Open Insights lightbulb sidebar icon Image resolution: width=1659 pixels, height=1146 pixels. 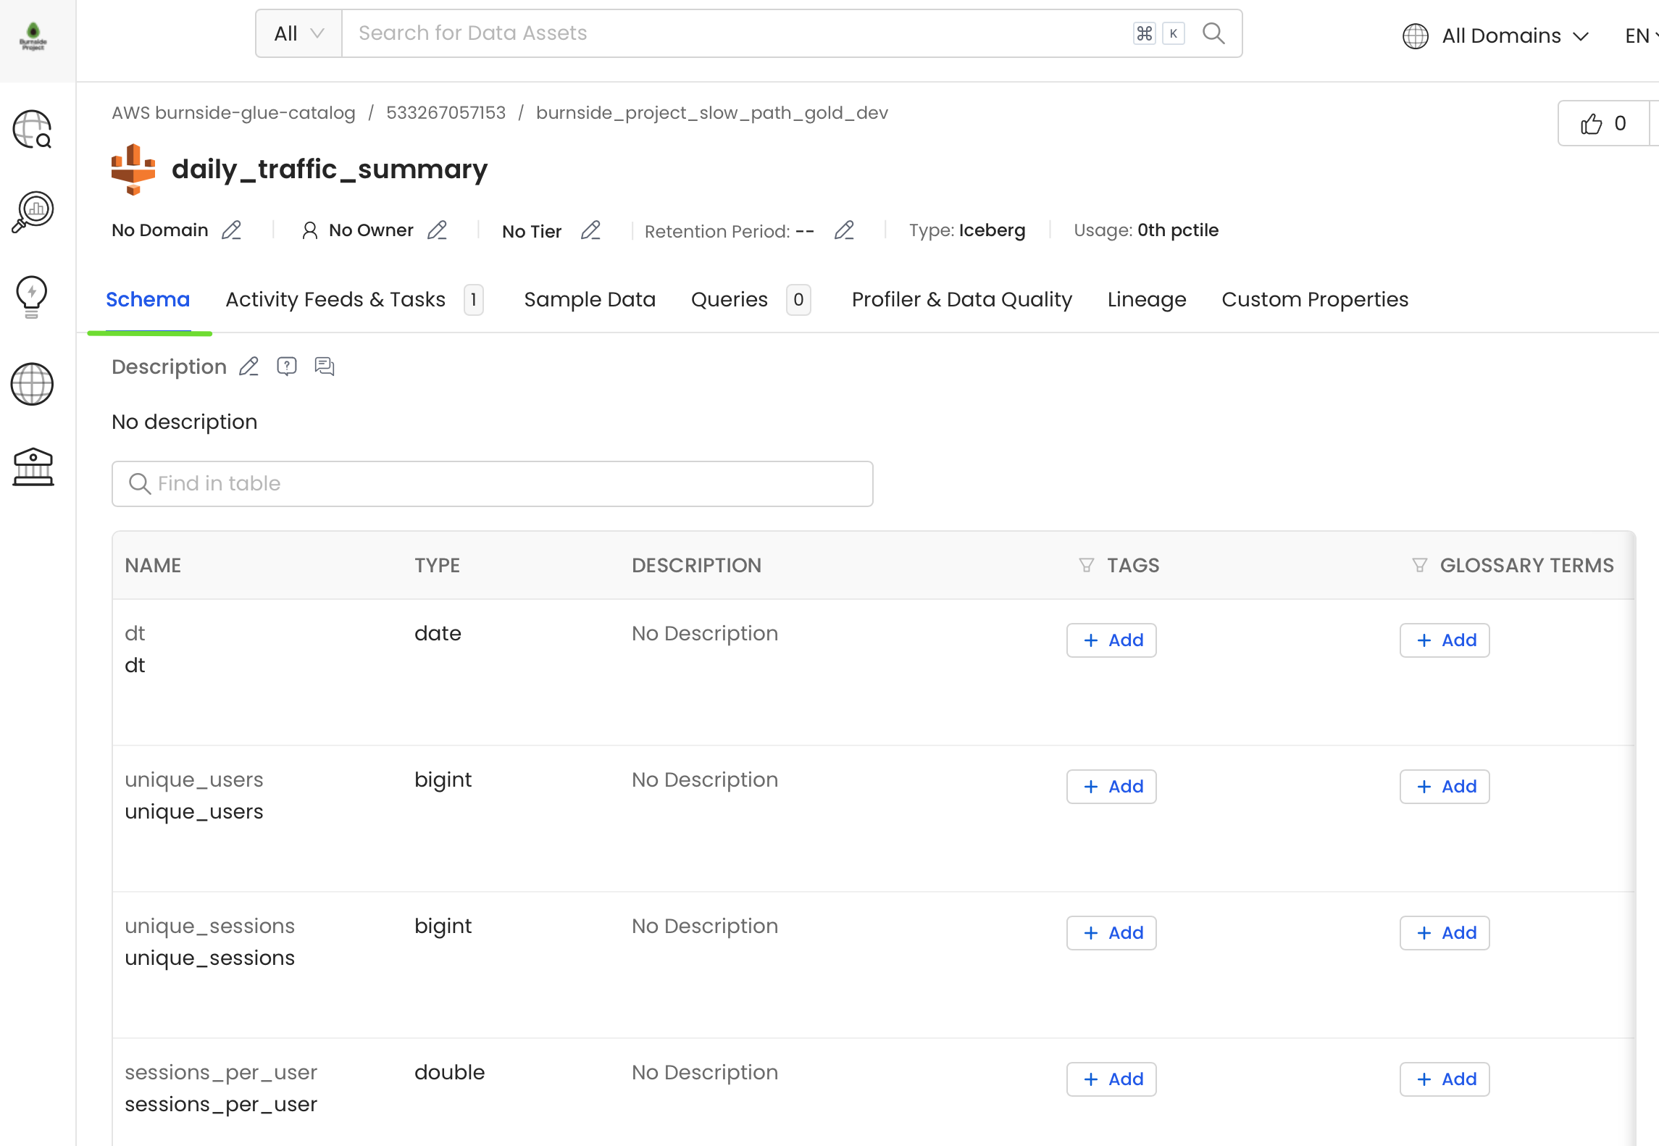32,296
